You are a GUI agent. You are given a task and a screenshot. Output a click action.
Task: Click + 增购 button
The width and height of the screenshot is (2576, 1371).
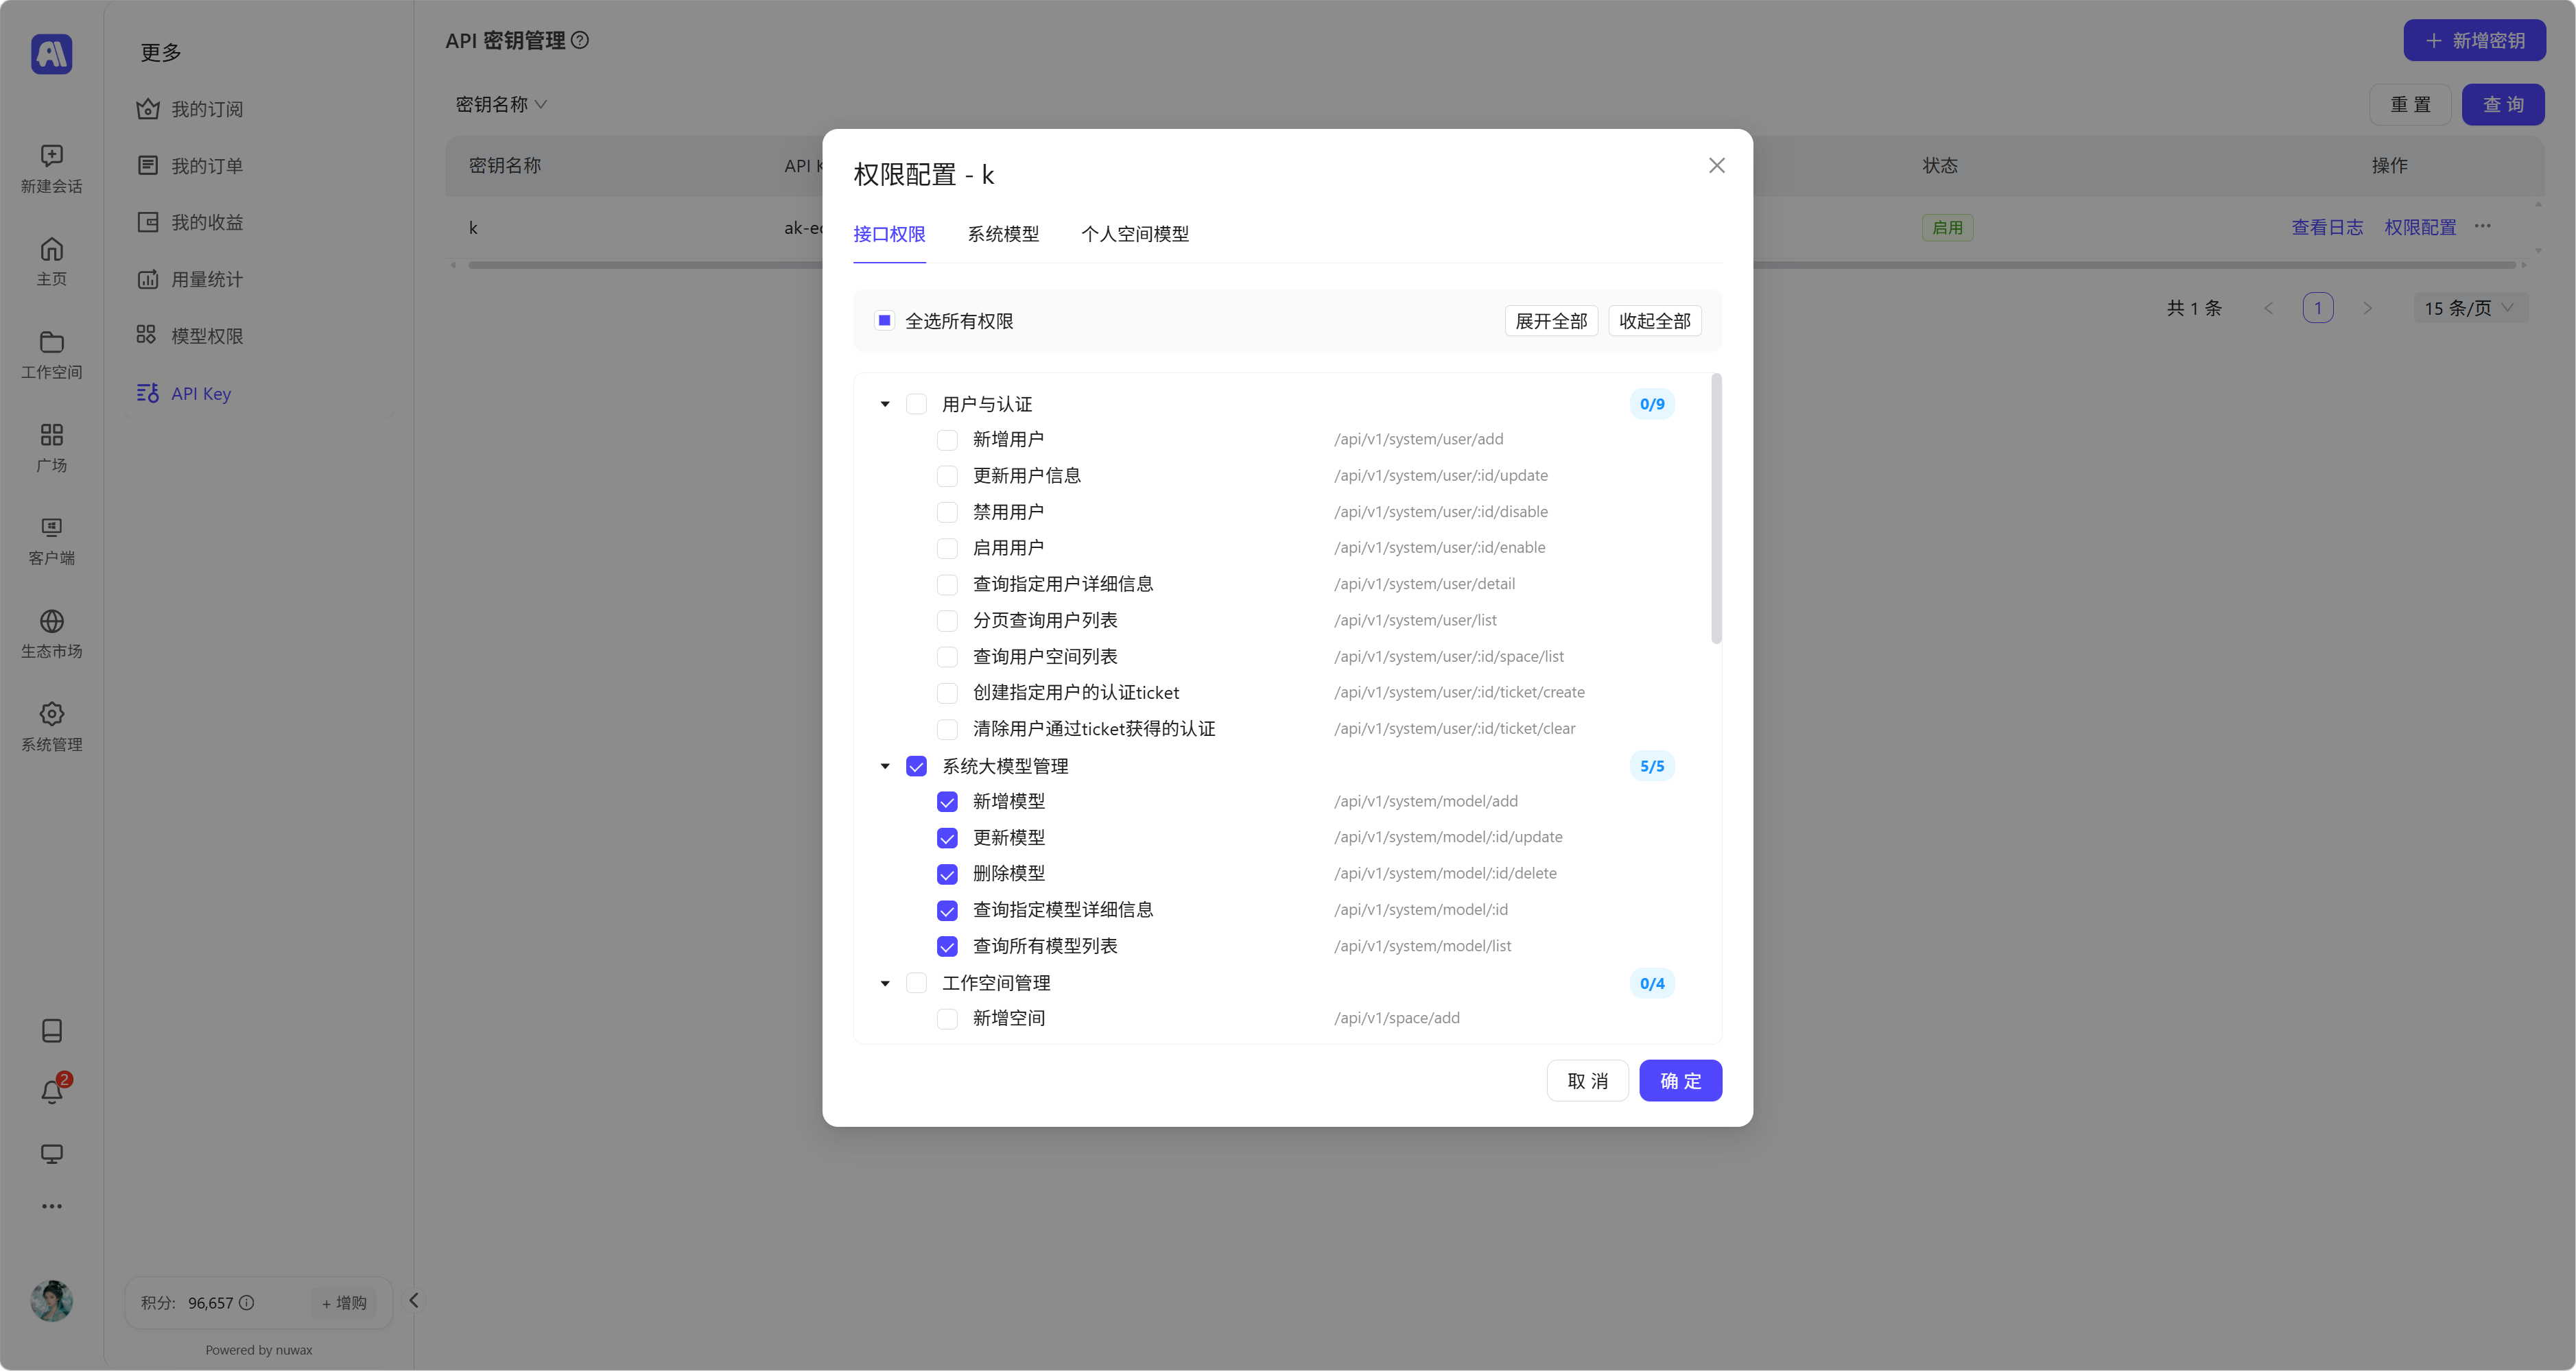click(344, 1302)
